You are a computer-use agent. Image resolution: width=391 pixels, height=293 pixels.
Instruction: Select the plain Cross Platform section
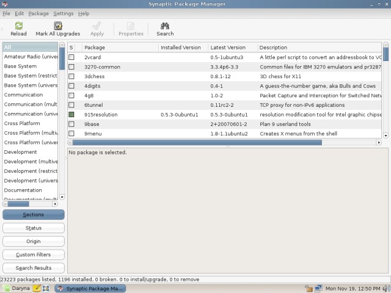tap(30, 123)
